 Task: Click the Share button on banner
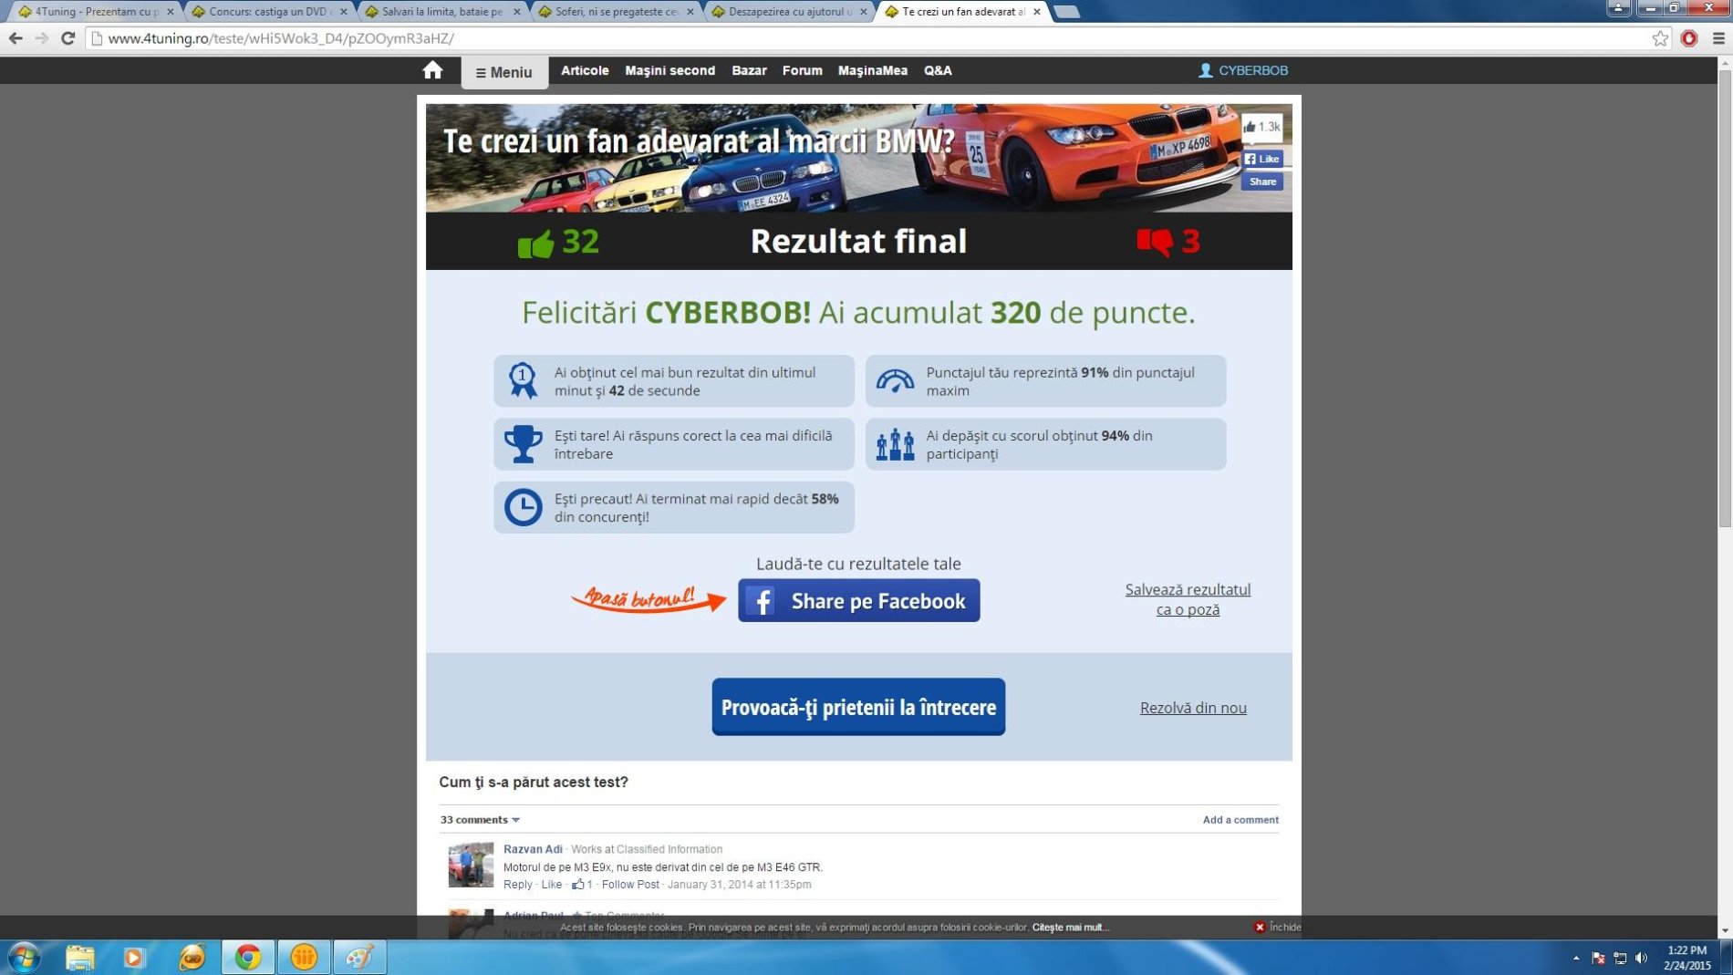click(1262, 182)
